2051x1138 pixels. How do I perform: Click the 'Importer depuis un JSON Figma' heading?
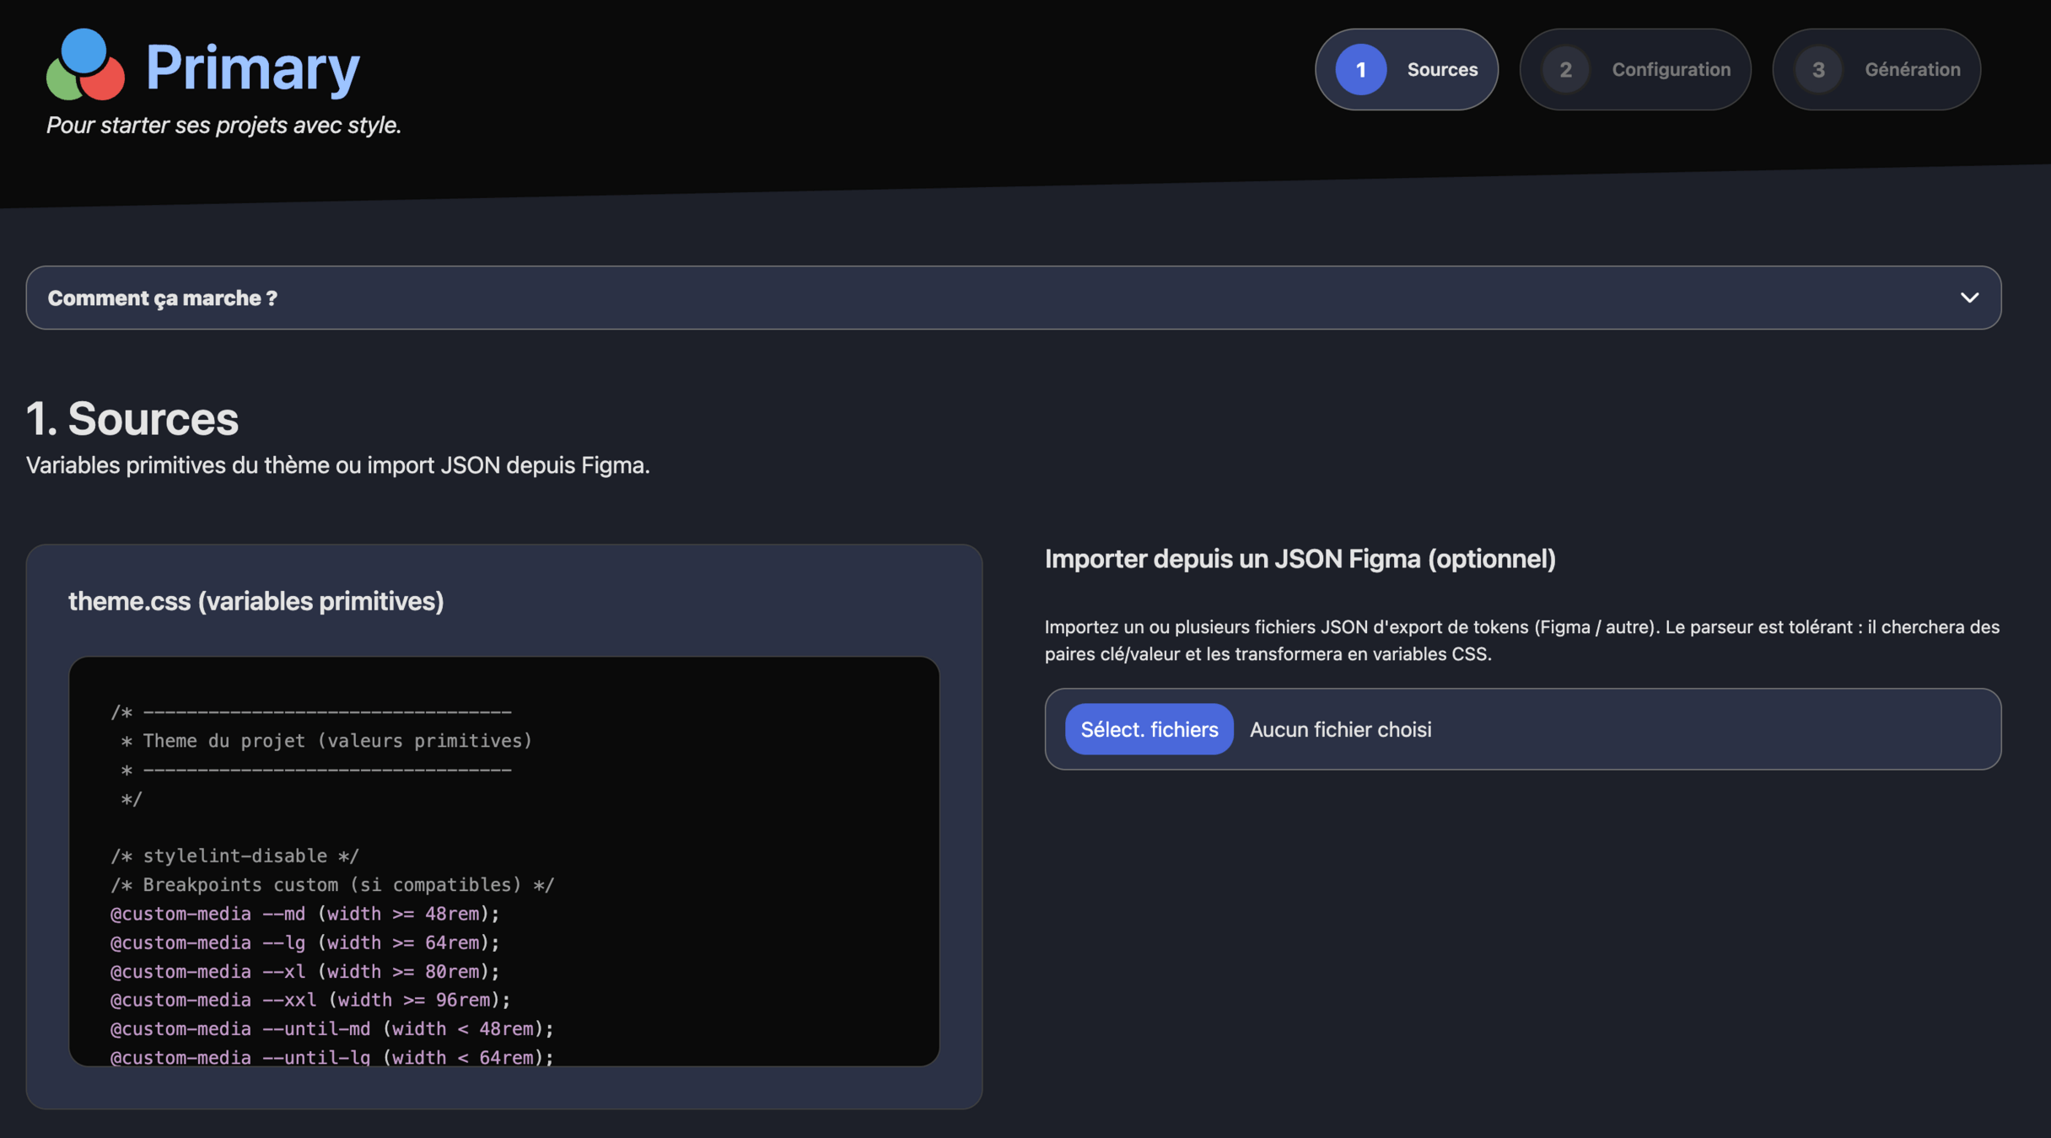pos(1300,559)
